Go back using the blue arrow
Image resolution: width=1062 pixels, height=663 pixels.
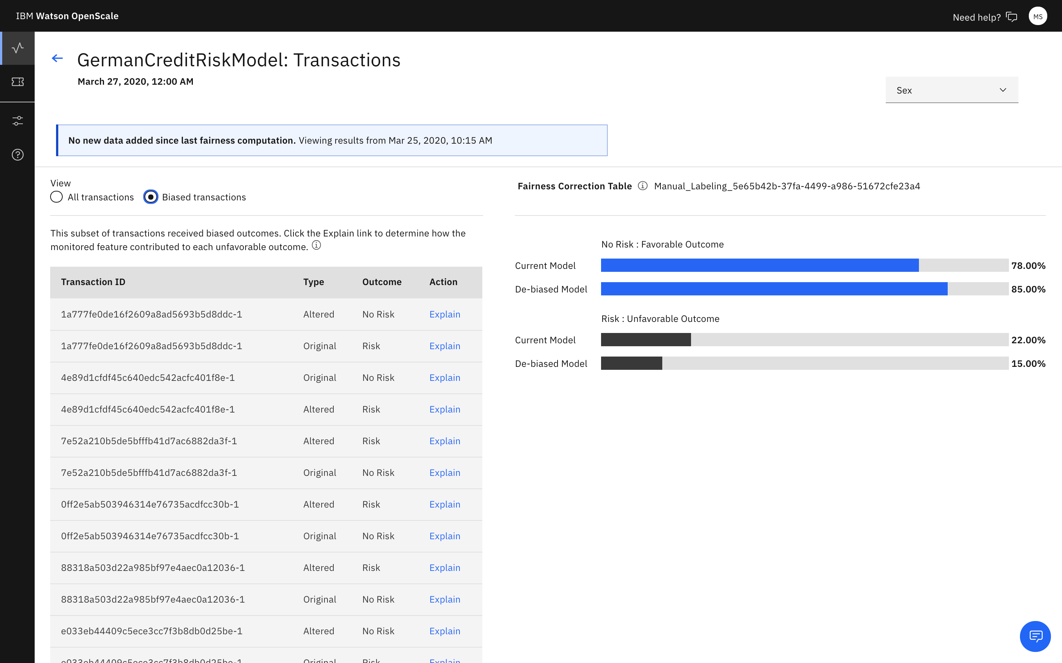point(58,58)
